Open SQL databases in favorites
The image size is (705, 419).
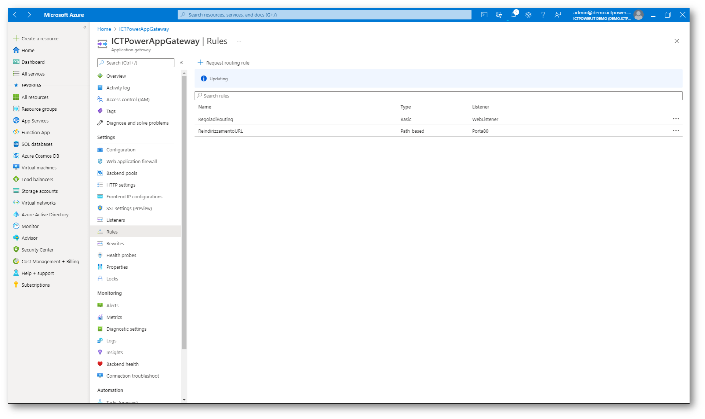pos(33,144)
